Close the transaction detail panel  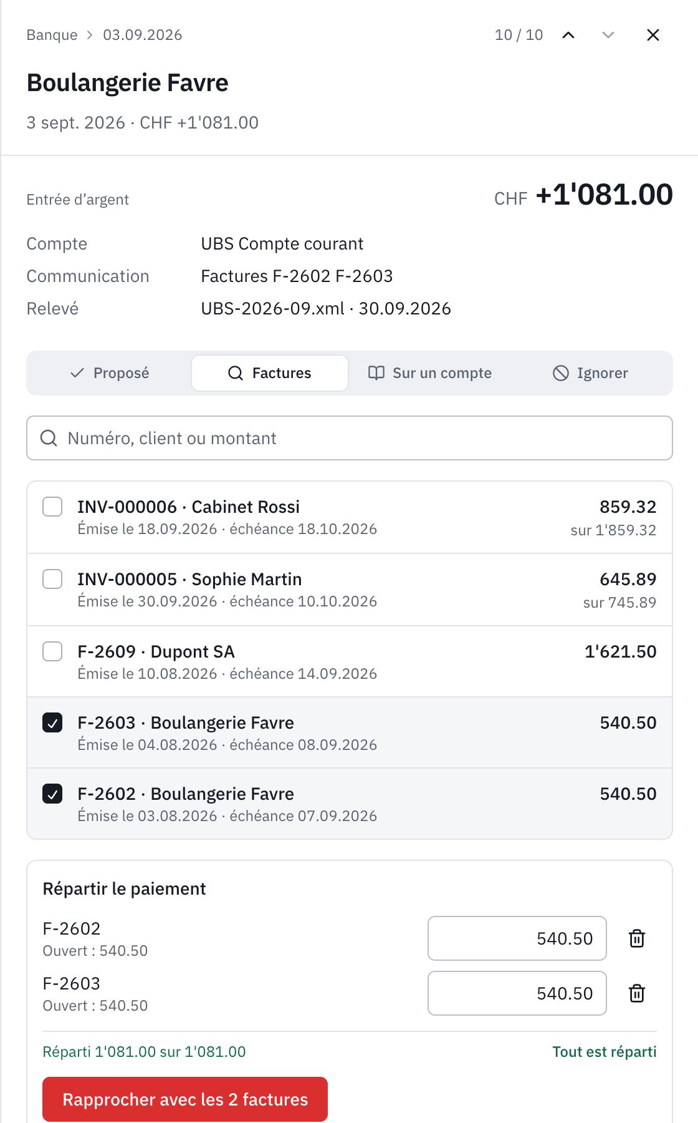click(x=653, y=35)
